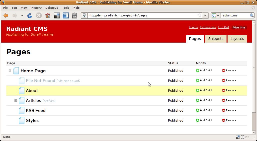Add Child to the Articles page

(204, 100)
